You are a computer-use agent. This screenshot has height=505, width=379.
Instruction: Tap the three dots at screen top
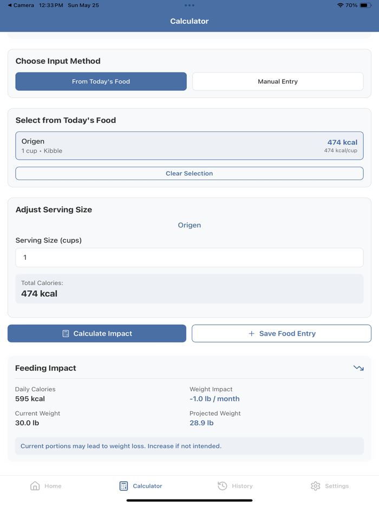(x=189, y=6)
